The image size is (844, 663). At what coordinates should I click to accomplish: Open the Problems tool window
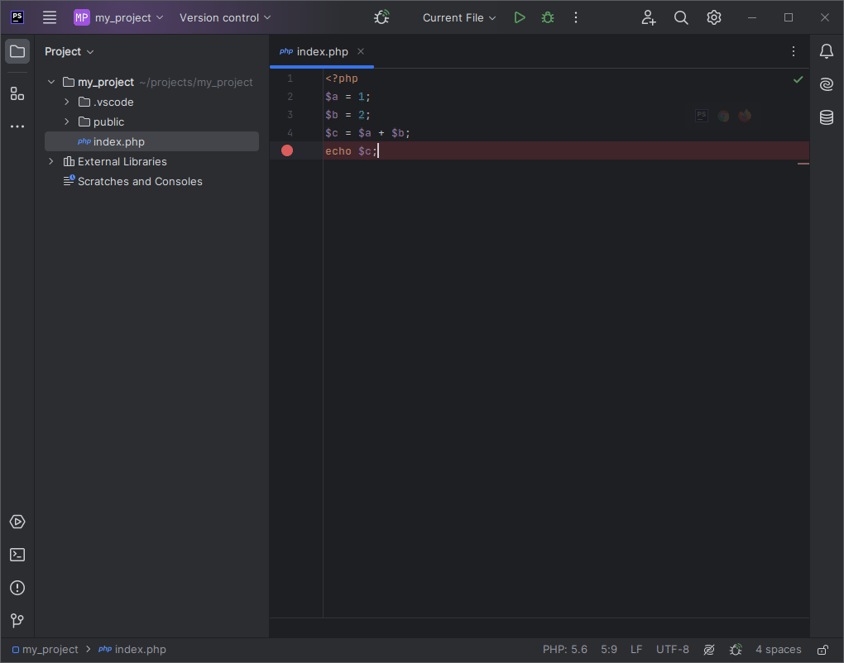point(17,588)
